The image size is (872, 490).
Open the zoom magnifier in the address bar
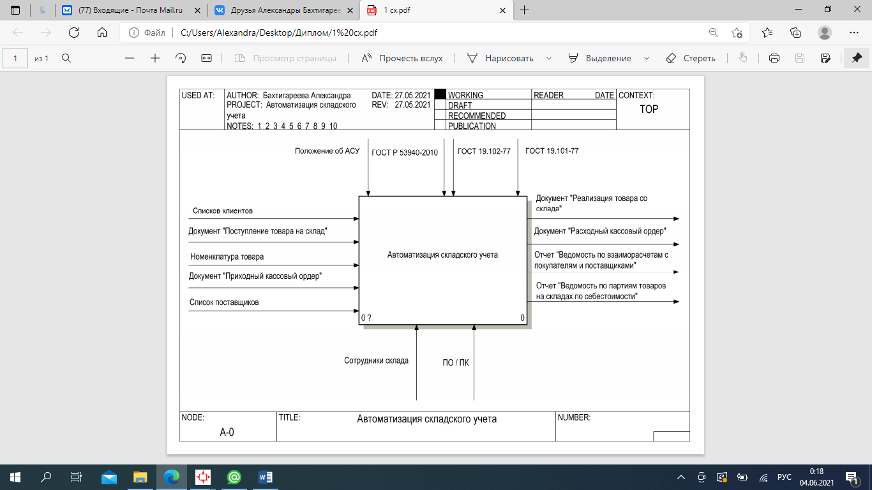tap(714, 33)
